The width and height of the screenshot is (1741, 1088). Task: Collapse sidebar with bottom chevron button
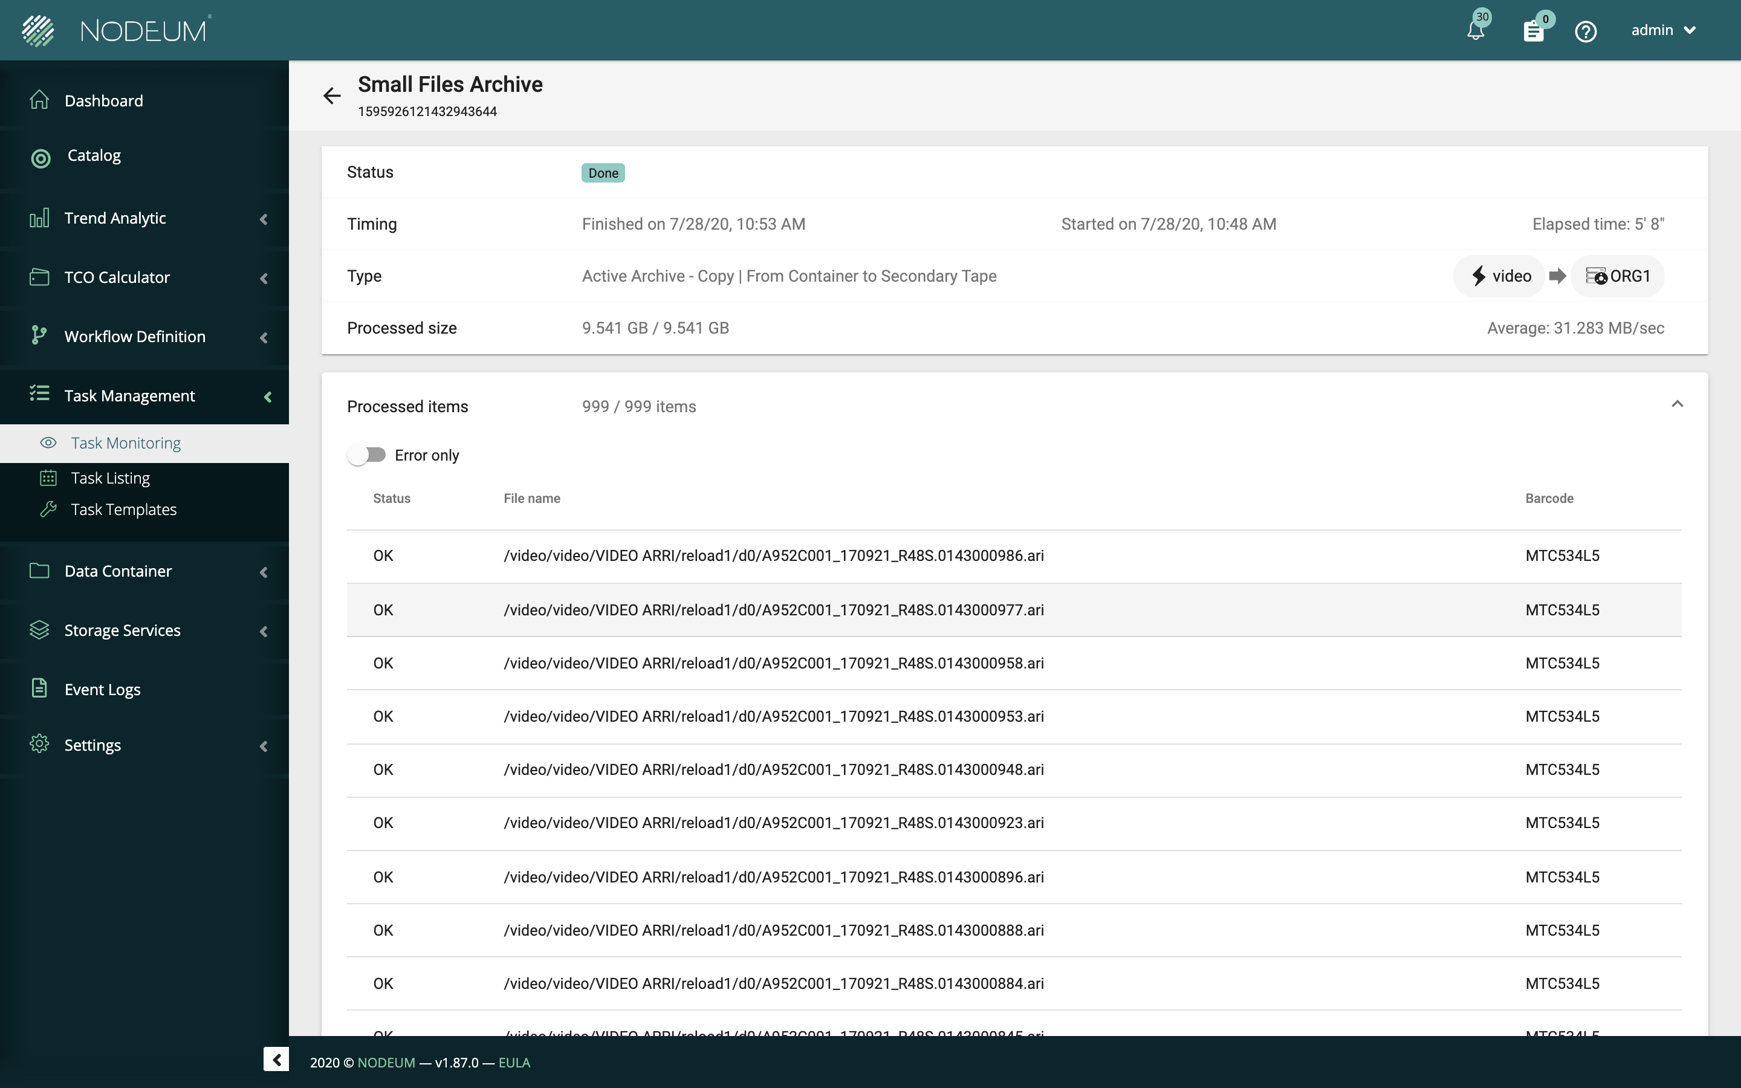pos(276,1059)
